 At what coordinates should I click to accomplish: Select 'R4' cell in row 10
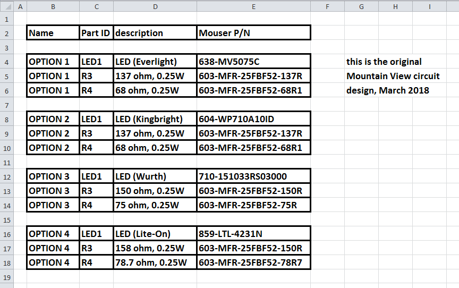click(97, 148)
